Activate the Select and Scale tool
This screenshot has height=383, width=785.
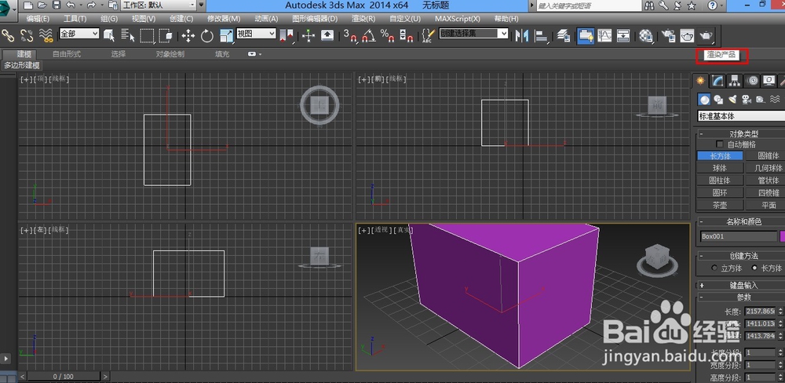pyautogui.click(x=226, y=35)
